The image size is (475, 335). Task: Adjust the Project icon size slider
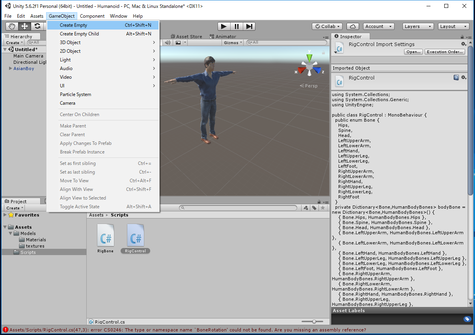(314, 322)
